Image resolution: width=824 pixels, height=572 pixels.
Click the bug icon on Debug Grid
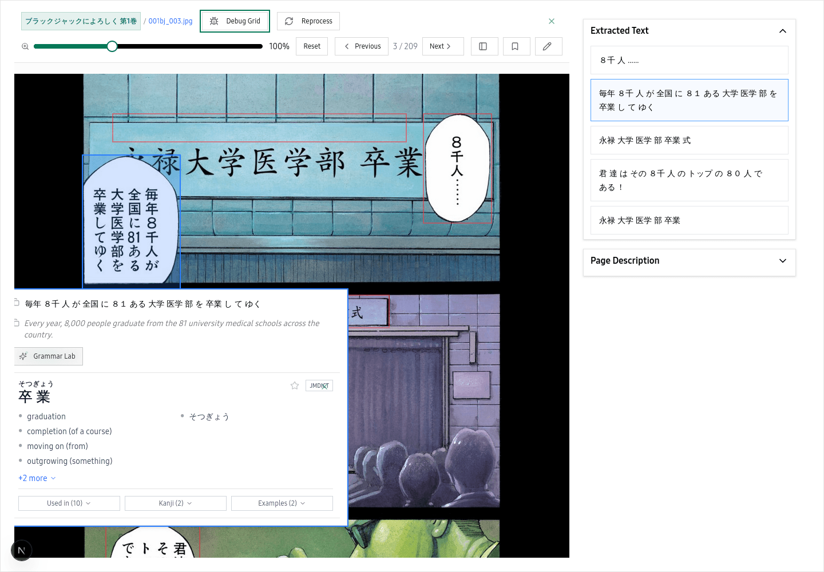[213, 21]
